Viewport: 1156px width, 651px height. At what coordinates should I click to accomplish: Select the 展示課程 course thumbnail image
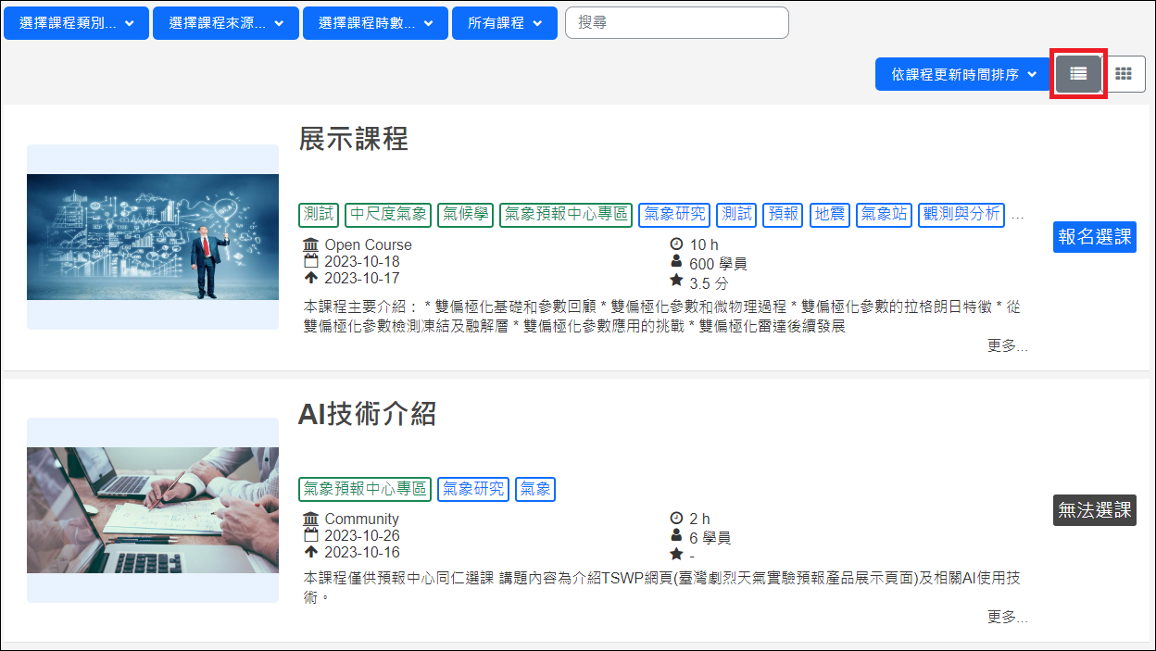[153, 237]
